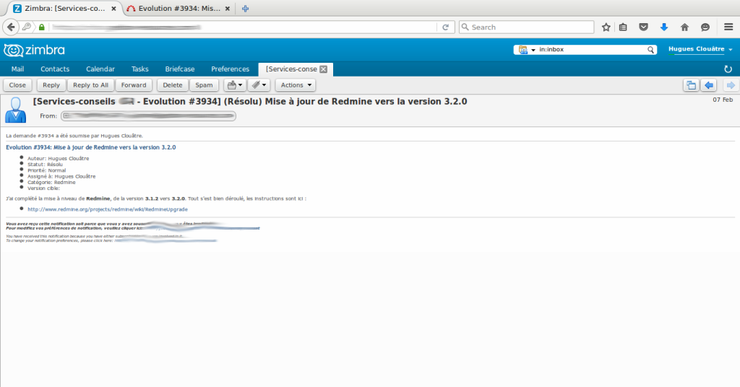Close the [Services-conse message tab
Viewport: 740px width, 387px height.
[x=323, y=69]
